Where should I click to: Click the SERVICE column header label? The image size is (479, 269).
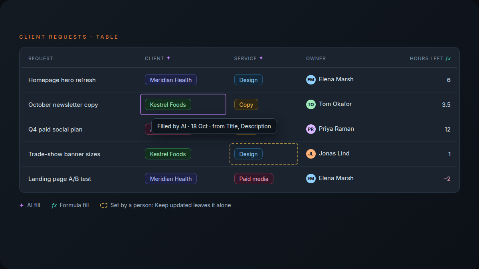tap(245, 59)
